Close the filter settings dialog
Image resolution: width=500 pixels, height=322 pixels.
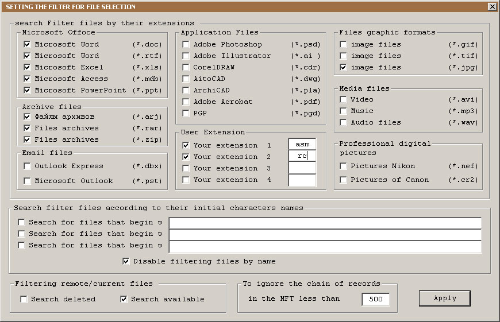pos(492,7)
